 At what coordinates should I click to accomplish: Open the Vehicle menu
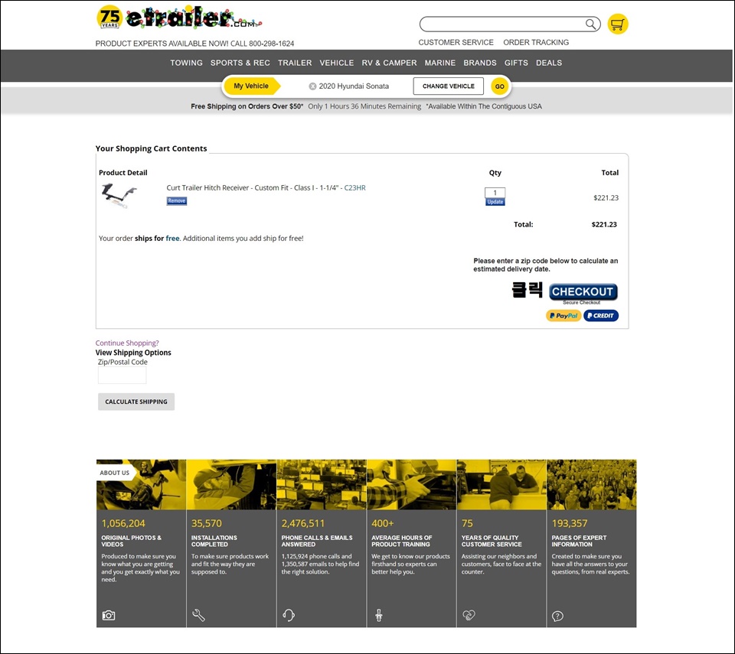tap(337, 63)
